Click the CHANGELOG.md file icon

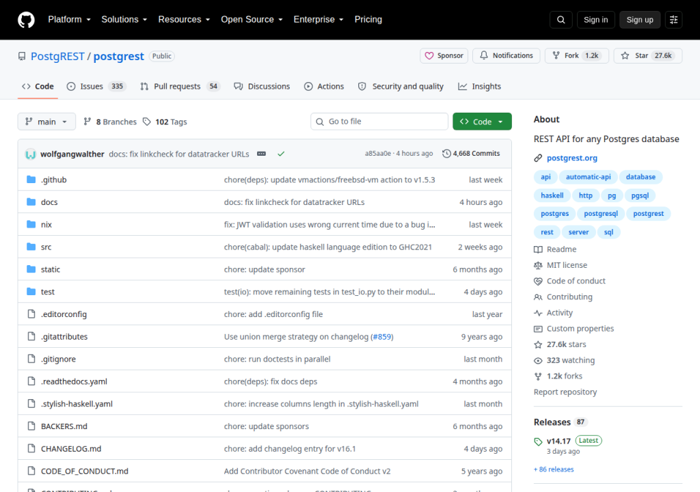click(31, 448)
